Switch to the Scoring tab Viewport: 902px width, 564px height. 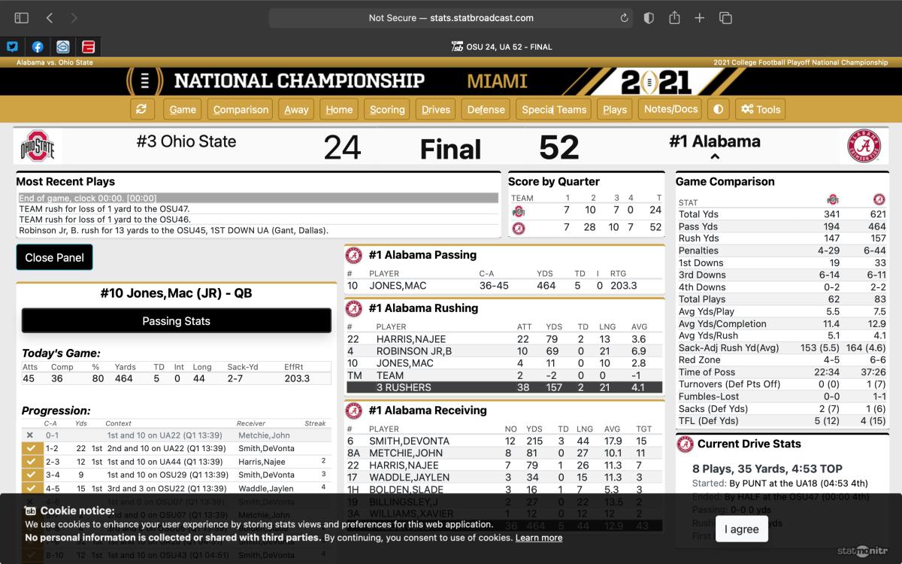(x=387, y=109)
